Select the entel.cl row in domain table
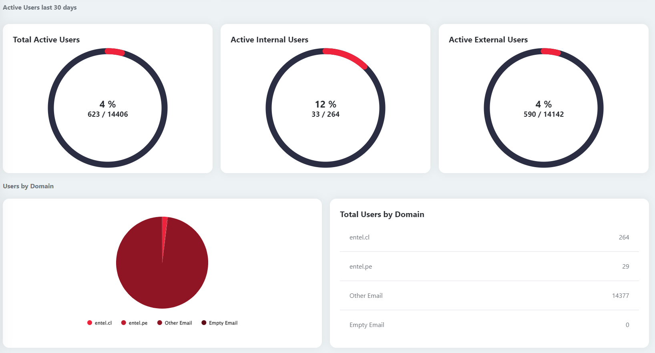This screenshot has height=353, width=655. click(489, 237)
